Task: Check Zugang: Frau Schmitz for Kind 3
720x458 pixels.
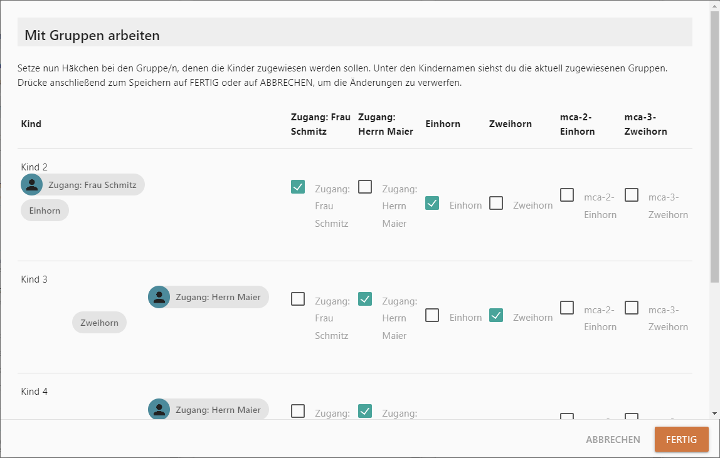Action: pos(297,299)
